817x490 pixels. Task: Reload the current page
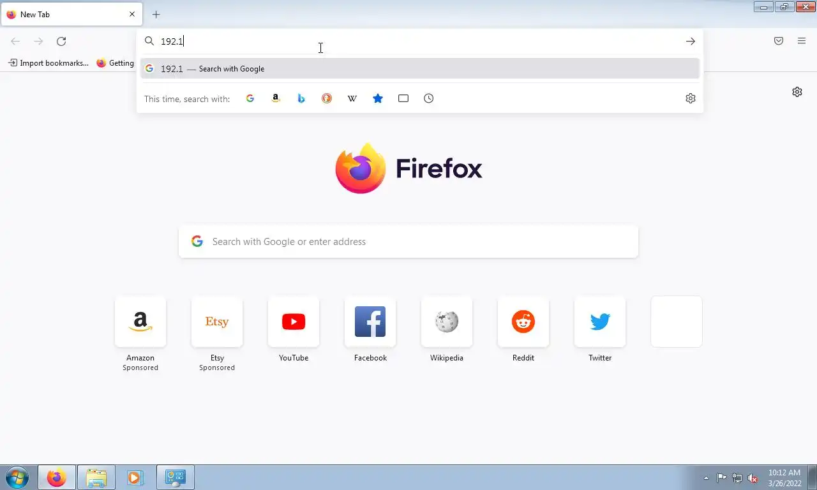coord(61,41)
